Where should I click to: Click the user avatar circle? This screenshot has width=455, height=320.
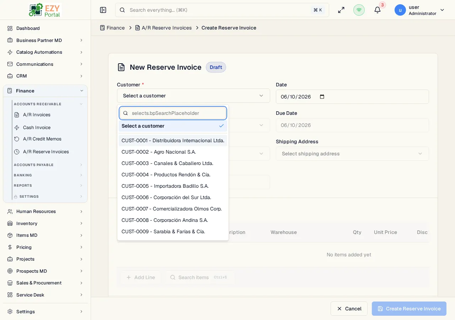(x=400, y=10)
